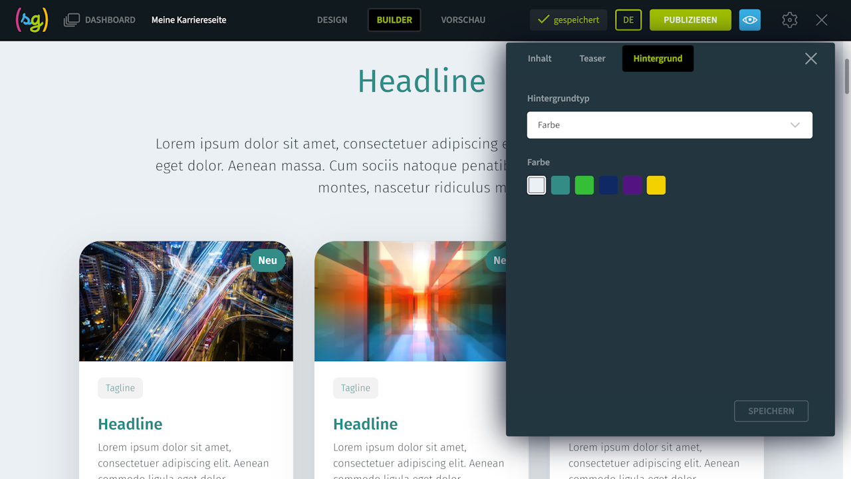This screenshot has width=851, height=479.
Task: Close the builder with the top-bar X
Action: pos(822,20)
